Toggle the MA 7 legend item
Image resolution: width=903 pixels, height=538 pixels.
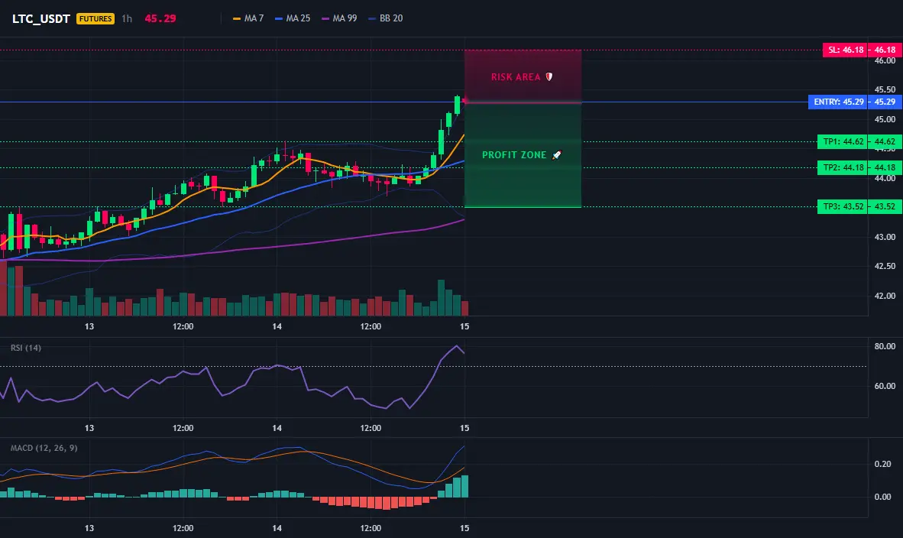pos(248,18)
